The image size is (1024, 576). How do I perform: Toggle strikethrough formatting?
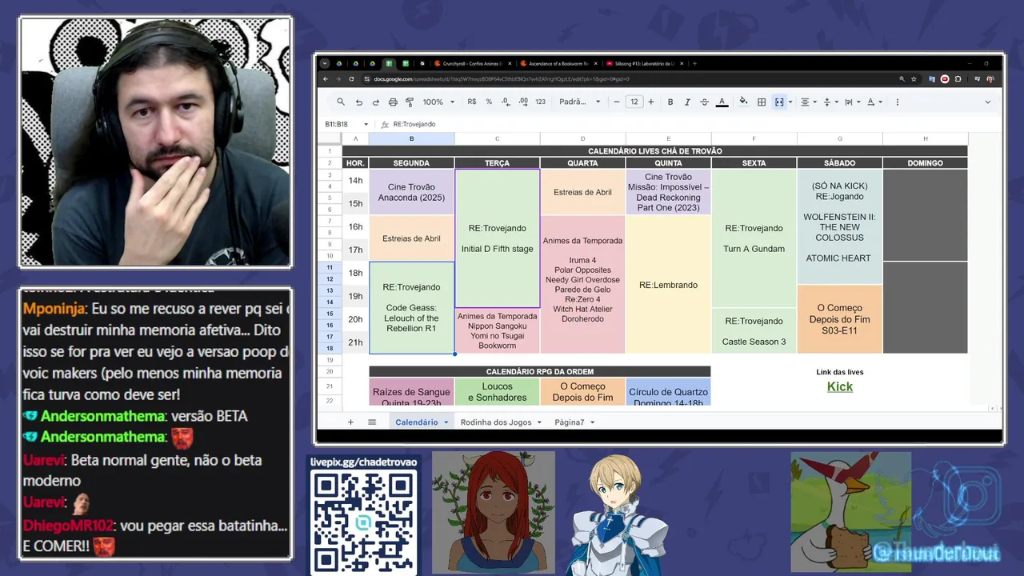(x=704, y=102)
